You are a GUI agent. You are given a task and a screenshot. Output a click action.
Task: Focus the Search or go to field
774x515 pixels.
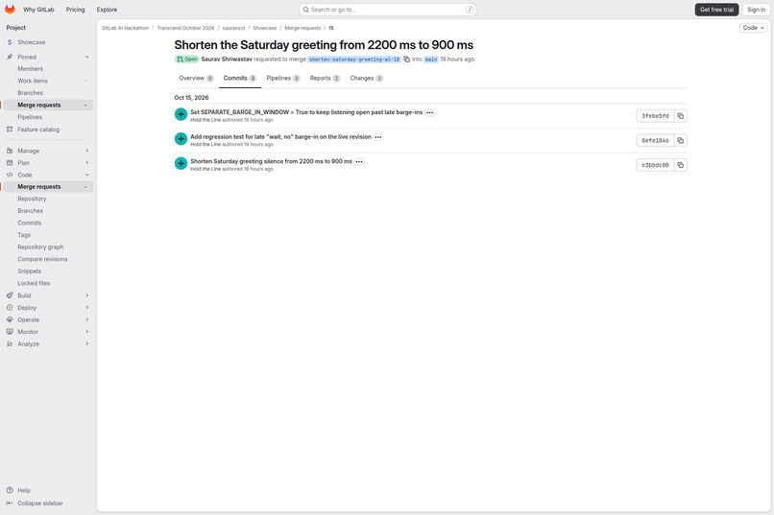coord(388,10)
